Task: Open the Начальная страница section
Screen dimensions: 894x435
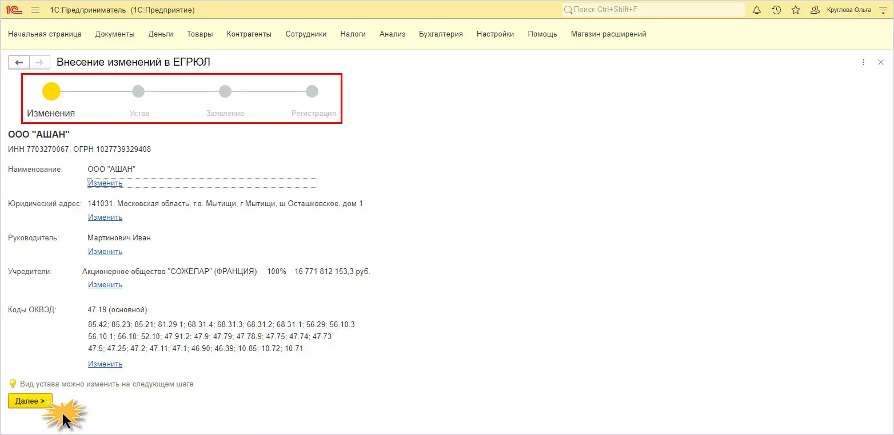Action: coord(45,34)
